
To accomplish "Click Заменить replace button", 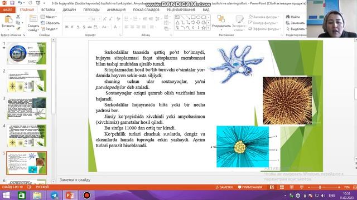I will pyautogui.click(x=295, y=23).
